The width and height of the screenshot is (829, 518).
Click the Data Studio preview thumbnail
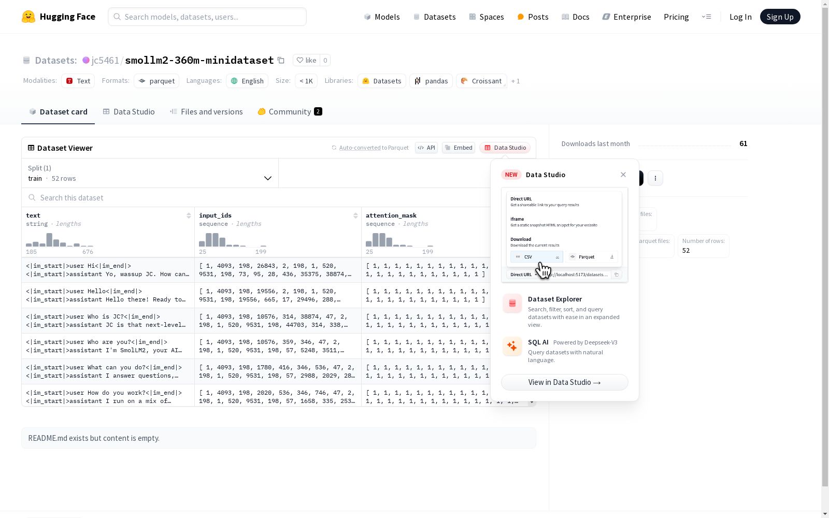(x=565, y=235)
